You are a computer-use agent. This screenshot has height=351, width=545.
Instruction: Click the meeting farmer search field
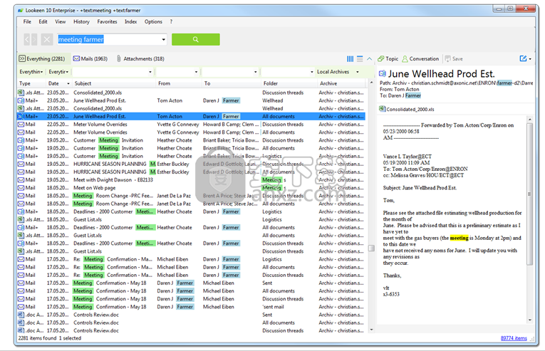[109, 40]
